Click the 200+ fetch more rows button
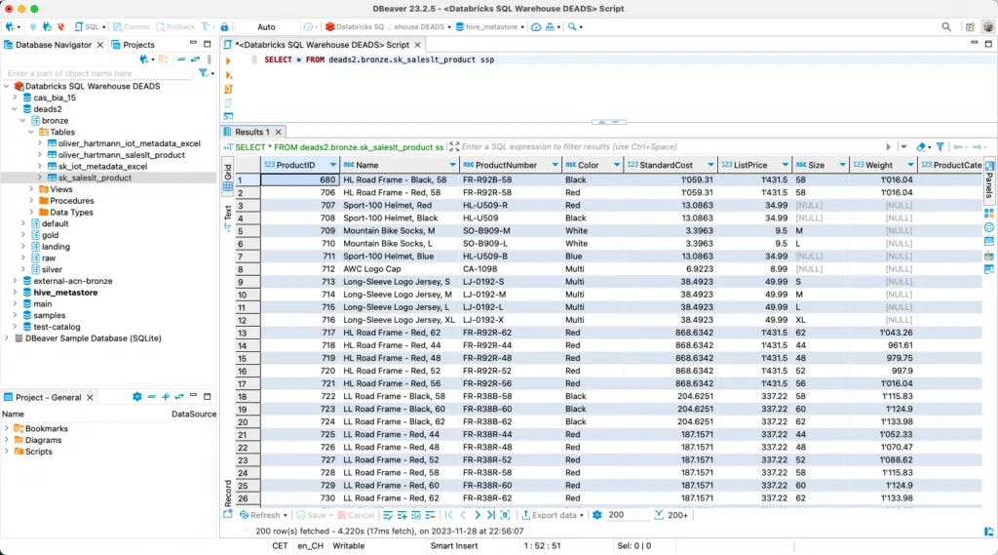 pos(671,515)
